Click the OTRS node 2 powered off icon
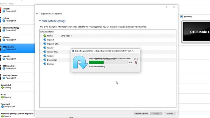 [x=4, y=69]
